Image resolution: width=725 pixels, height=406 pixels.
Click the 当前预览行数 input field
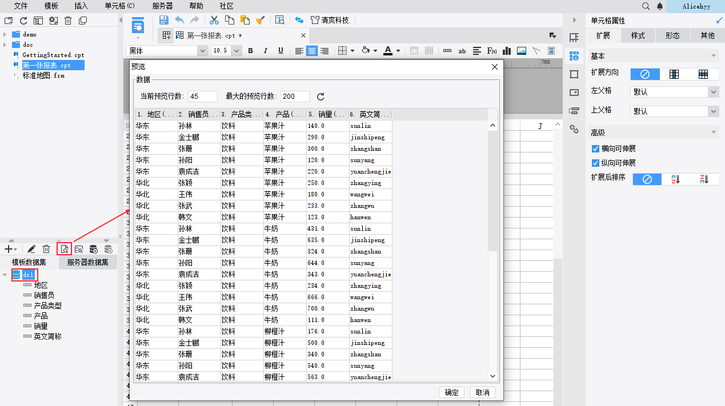pyautogui.click(x=203, y=97)
